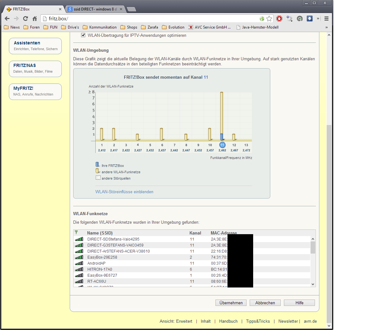Open the Chrome hamburger menu

pos(326,19)
